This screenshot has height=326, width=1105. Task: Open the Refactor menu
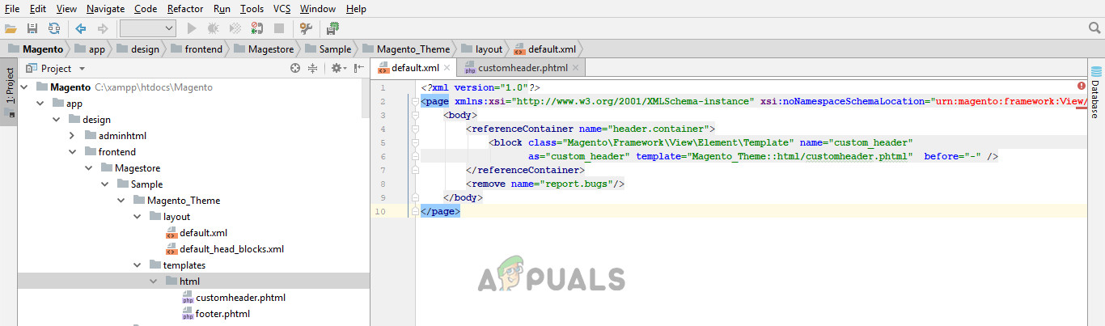185,9
